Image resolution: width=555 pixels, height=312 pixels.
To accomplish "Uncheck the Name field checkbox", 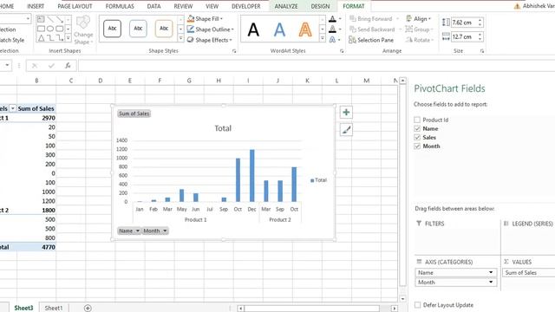I will 417,129.
